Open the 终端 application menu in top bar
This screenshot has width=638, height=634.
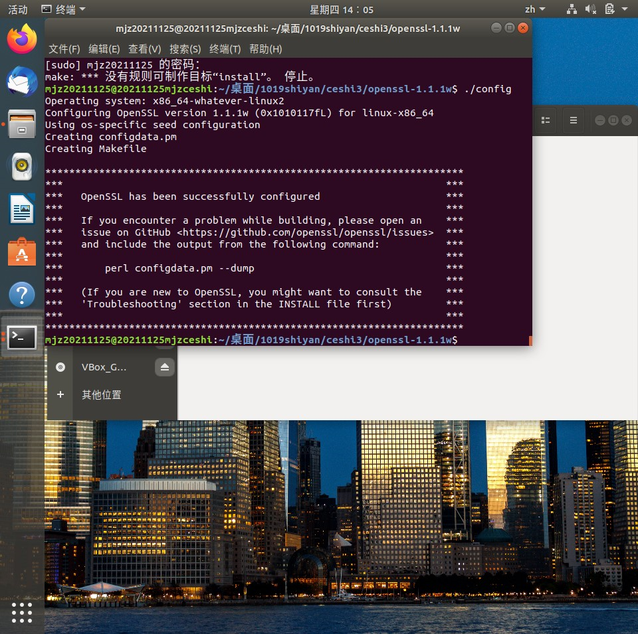tap(64, 9)
